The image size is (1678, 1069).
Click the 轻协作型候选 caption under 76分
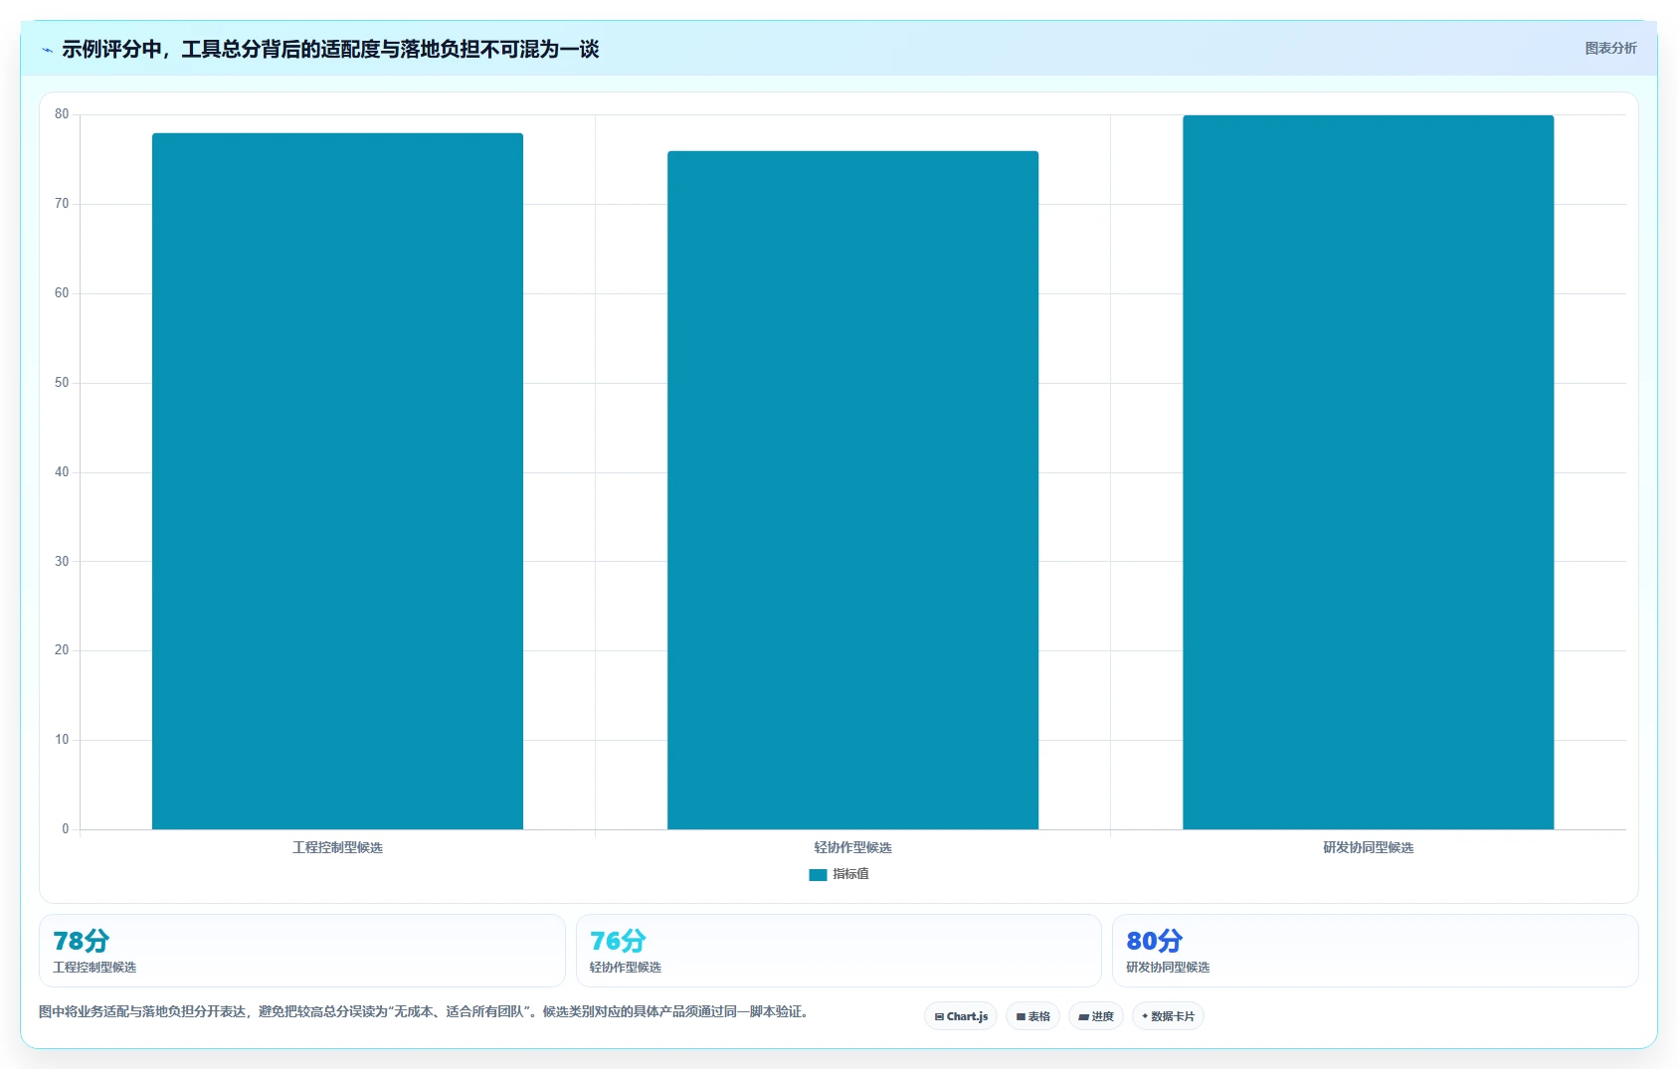pyautogui.click(x=625, y=967)
